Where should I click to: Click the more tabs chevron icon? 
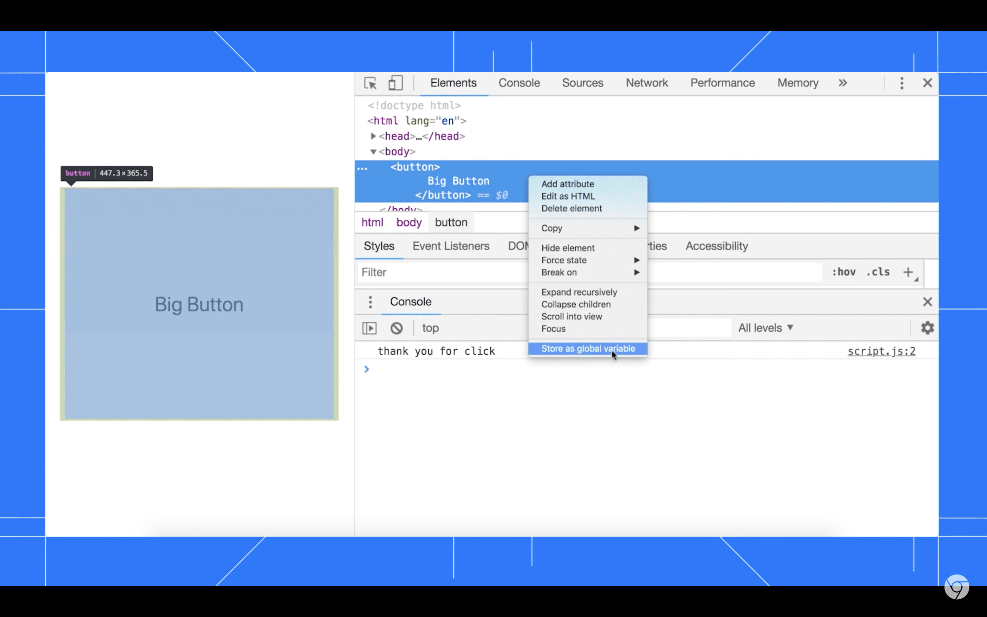pyautogui.click(x=843, y=83)
